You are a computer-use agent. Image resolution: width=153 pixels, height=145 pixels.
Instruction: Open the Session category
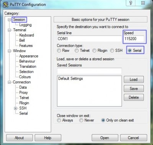click(19, 20)
